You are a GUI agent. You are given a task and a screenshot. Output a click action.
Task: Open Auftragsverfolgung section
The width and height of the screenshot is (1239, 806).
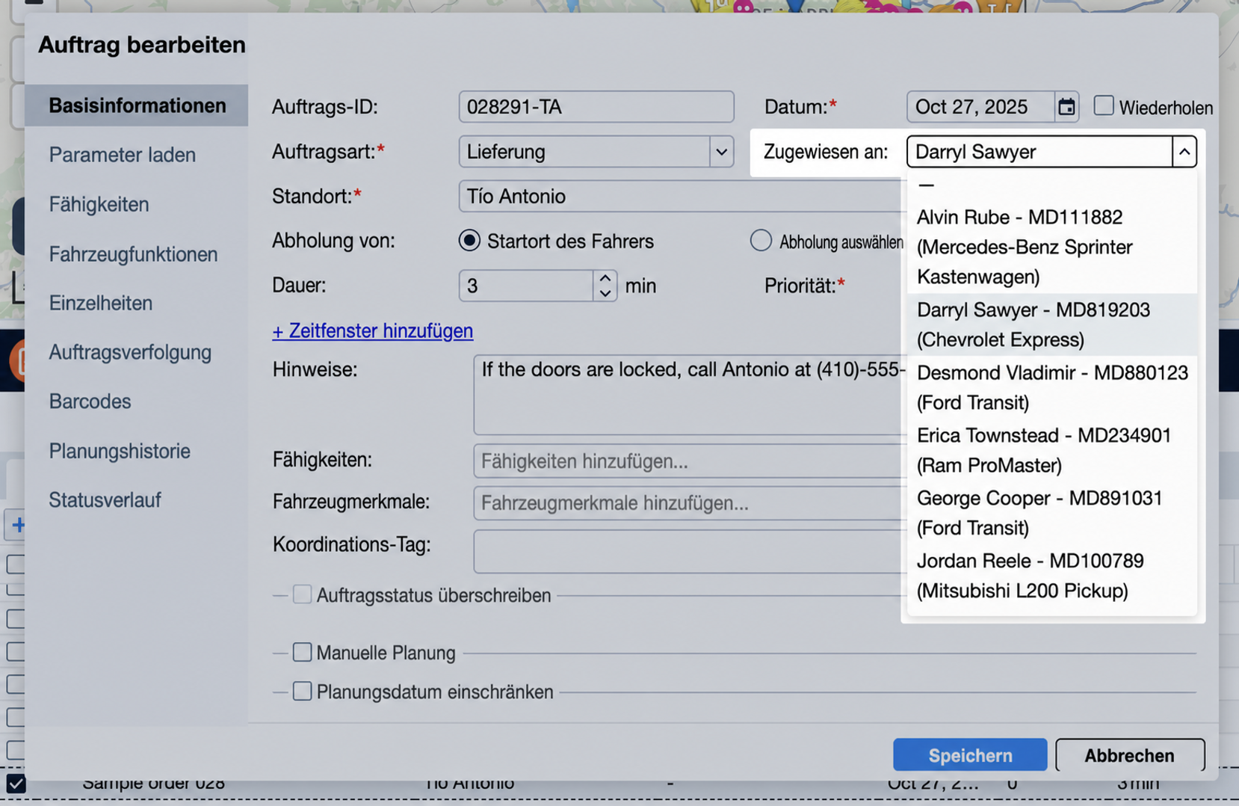tap(130, 352)
